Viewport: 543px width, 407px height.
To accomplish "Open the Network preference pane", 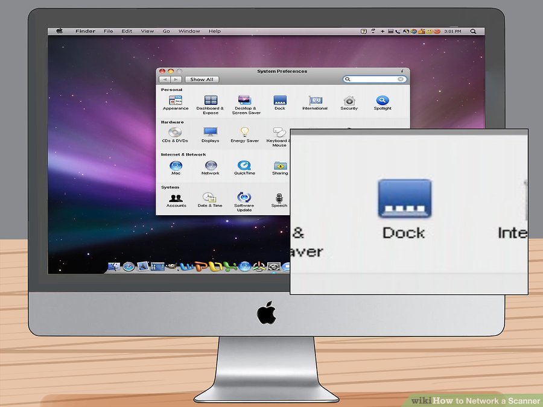I will [211, 168].
